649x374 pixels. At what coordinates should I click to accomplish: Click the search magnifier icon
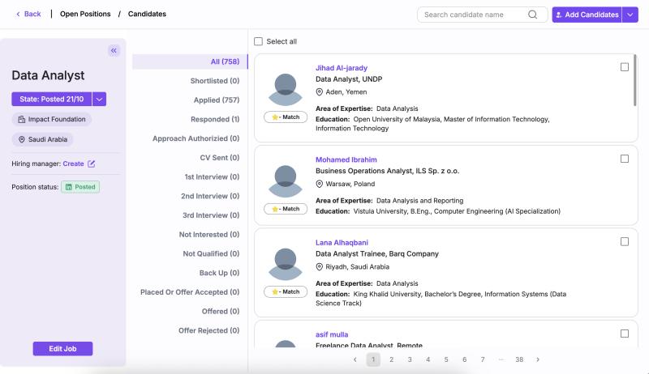coord(533,15)
